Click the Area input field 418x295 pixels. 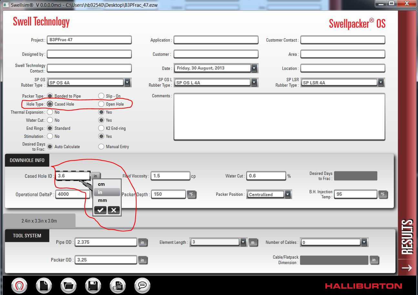343,54
